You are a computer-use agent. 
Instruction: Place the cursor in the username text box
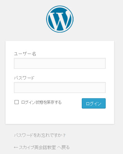coord(60,63)
